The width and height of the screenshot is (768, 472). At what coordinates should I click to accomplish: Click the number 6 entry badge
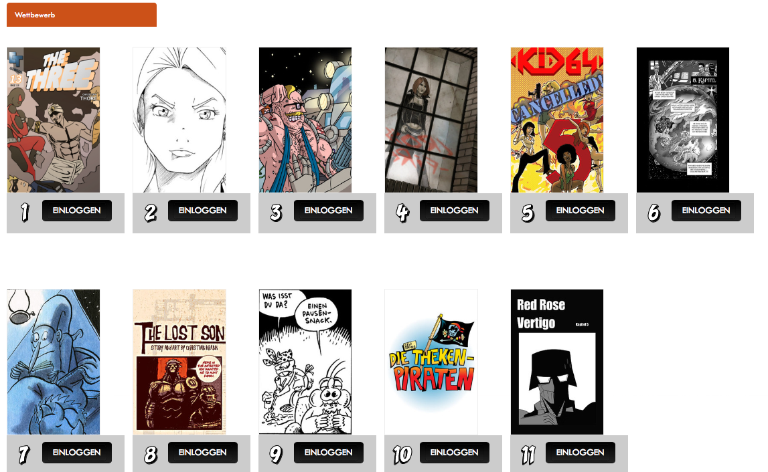point(654,213)
